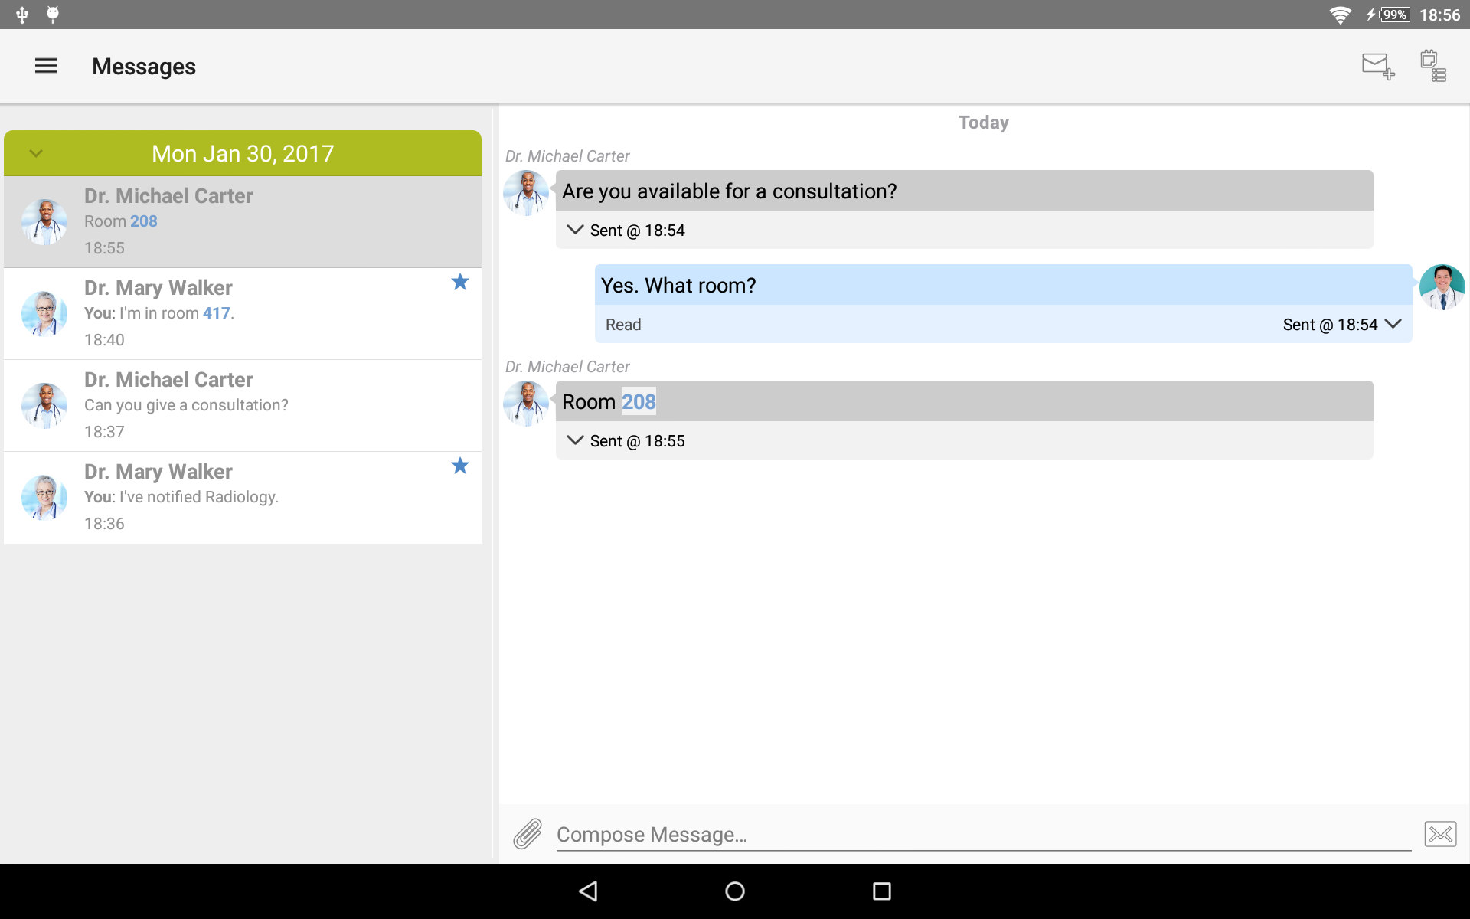Tap the Android debug status bar icon
Viewport: 1470px width, 919px height.
click(x=53, y=15)
